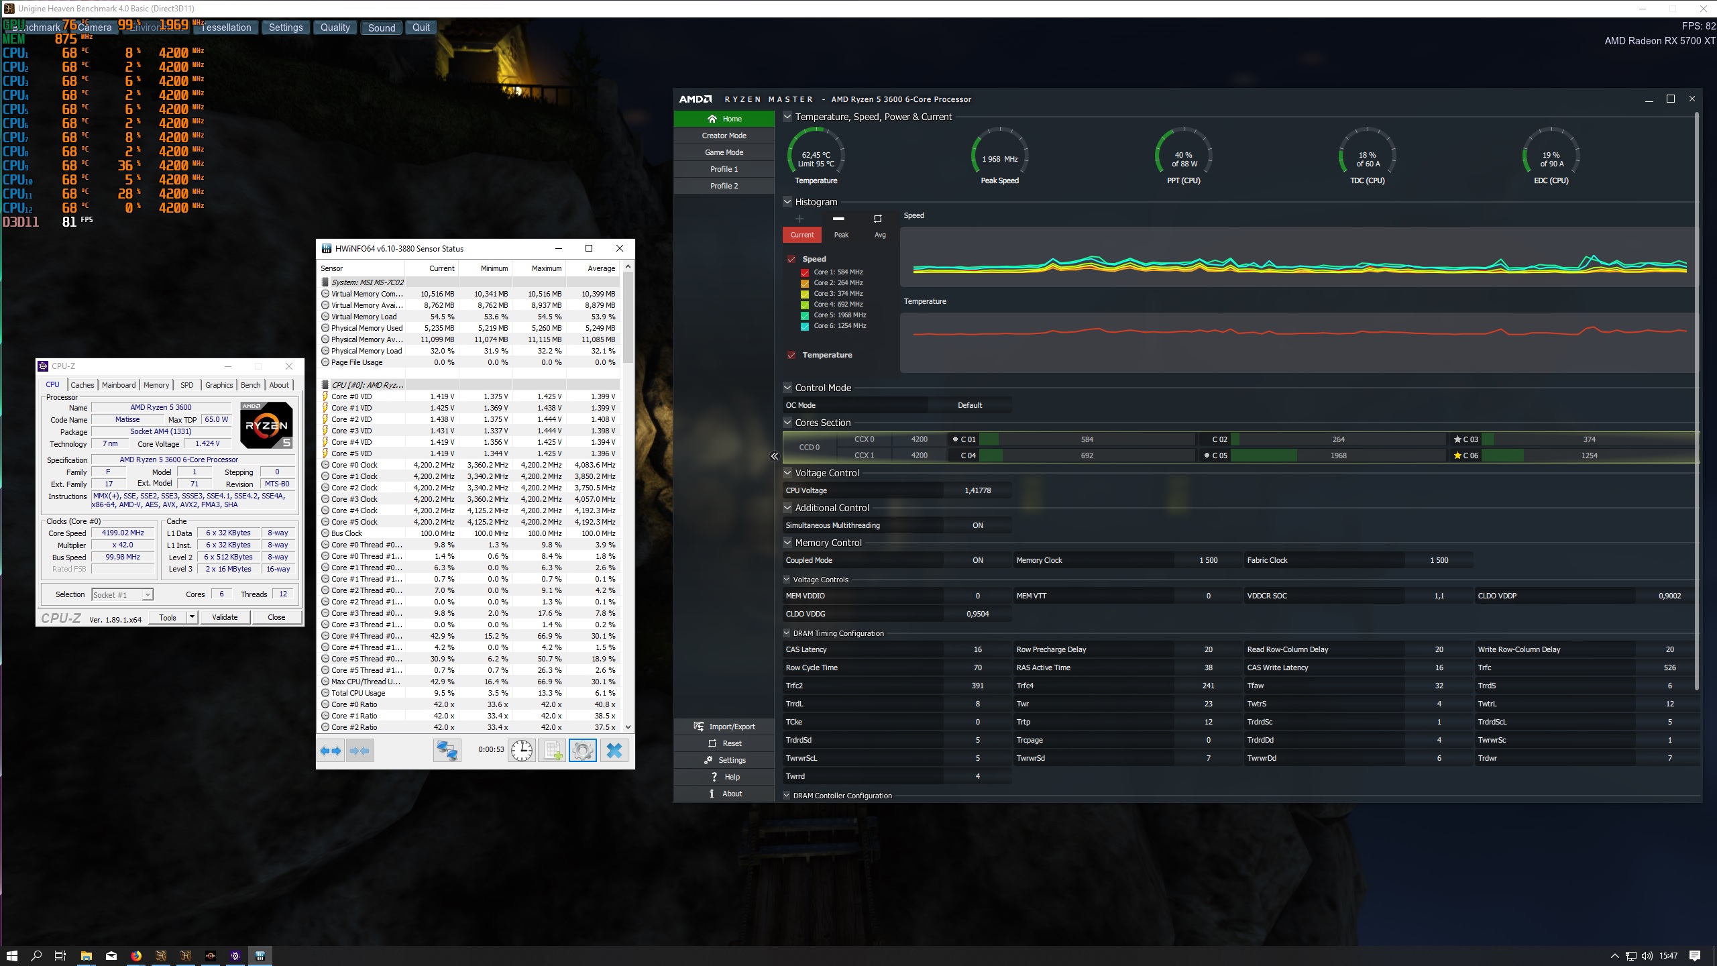This screenshot has height=966, width=1717.
Task: Click Close button in CPU-Z
Action: pos(276,617)
